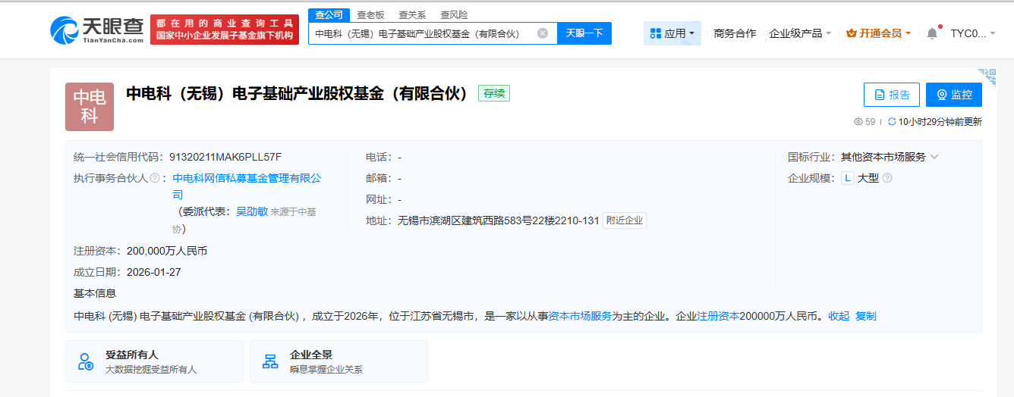Expand the 开通会员 dropdown
Screen dimensions: 1014x397
pyautogui.click(x=879, y=33)
